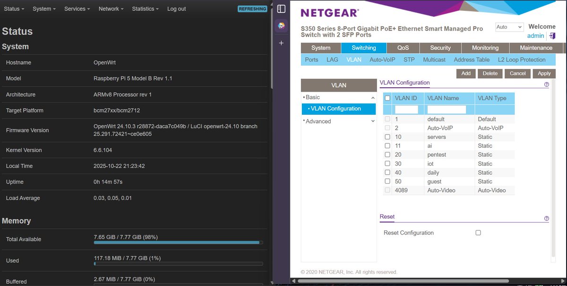This screenshot has height=286, width=567.
Task: Switch to the QoS tab
Action: click(x=403, y=48)
